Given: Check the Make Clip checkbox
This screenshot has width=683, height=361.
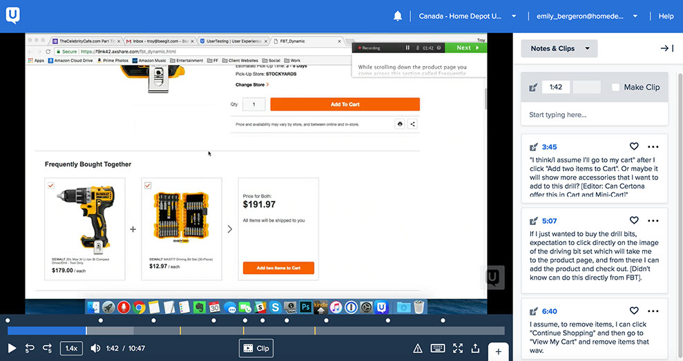Looking at the screenshot, I should coord(615,87).
